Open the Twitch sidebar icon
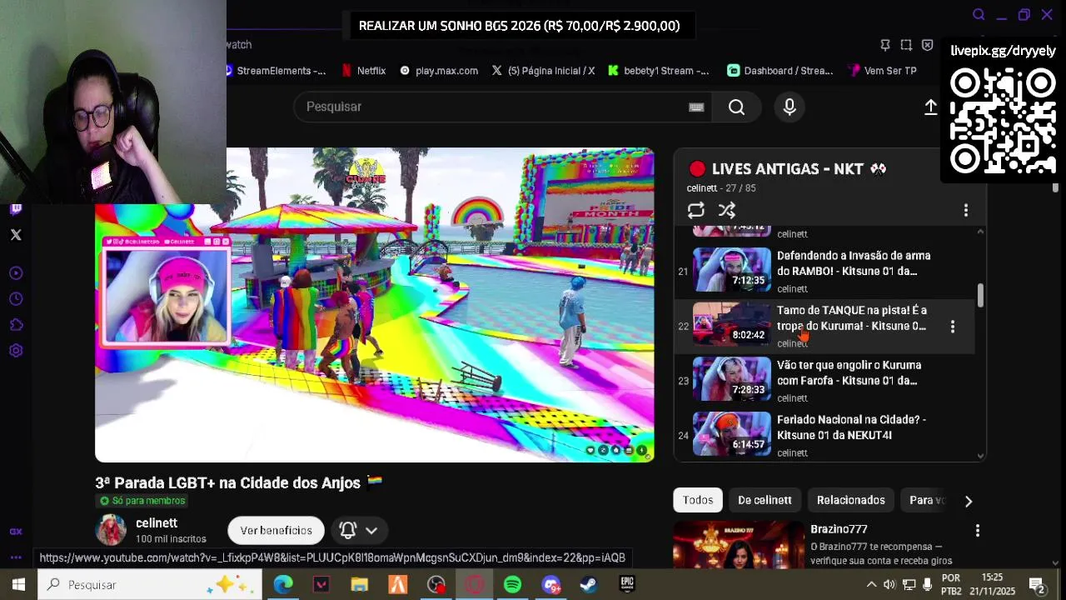Image resolution: width=1066 pixels, height=600 pixels. click(x=16, y=208)
